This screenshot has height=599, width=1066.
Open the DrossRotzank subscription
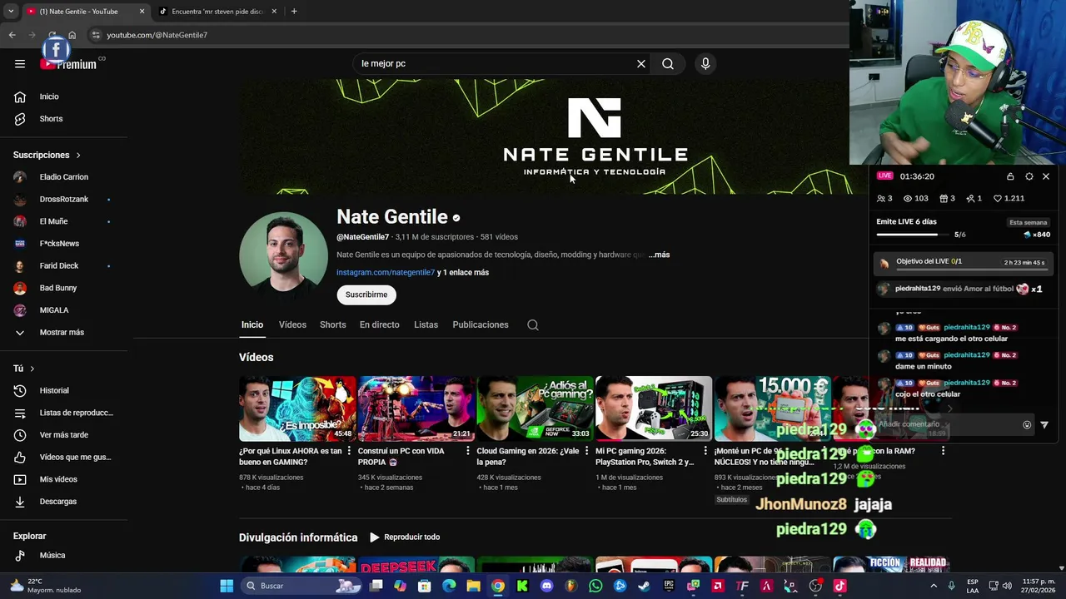point(64,200)
